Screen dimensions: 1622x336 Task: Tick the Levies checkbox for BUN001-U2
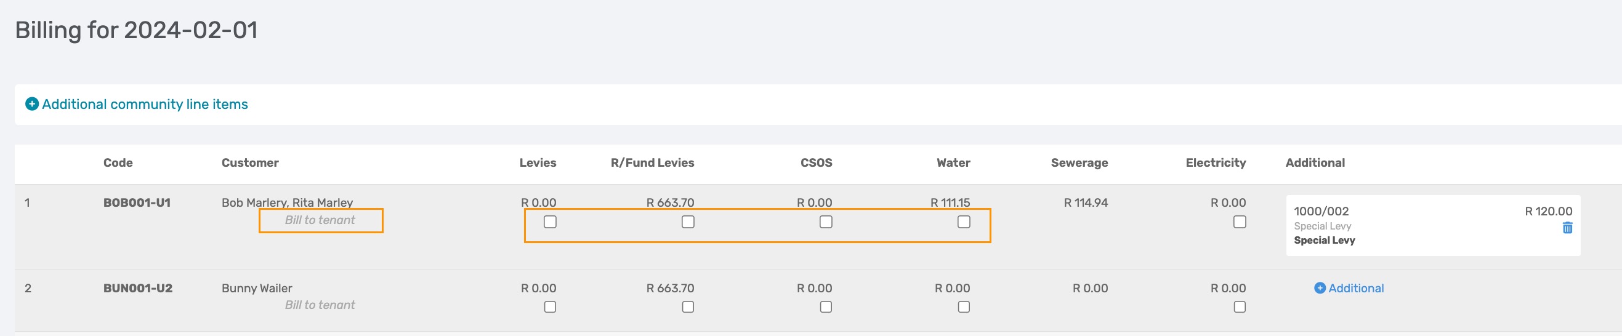click(550, 307)
